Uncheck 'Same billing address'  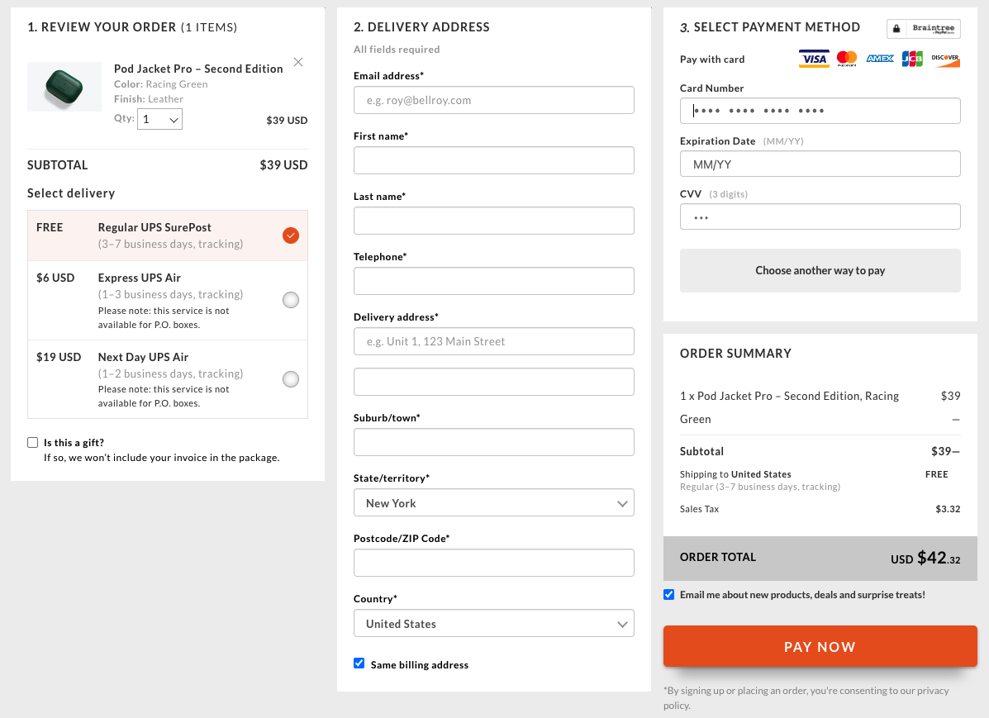click(359, 663)
